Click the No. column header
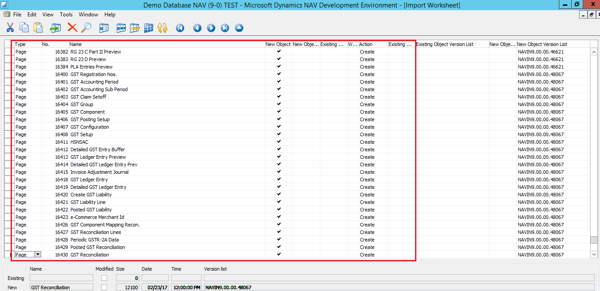Image resolution: width=600 pixels, height=291 pixels. tap(55, 44)
